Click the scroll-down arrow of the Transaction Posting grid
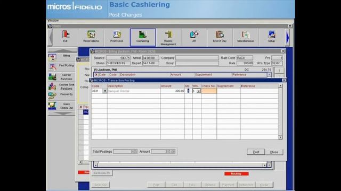Image resolution: width=341 pixels, height=191 pixels. point(280,137)
